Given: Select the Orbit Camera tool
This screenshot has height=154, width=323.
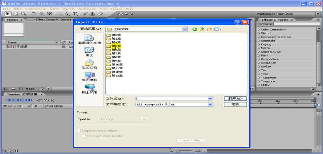Looking at the screenshot, I should (42, 14).
